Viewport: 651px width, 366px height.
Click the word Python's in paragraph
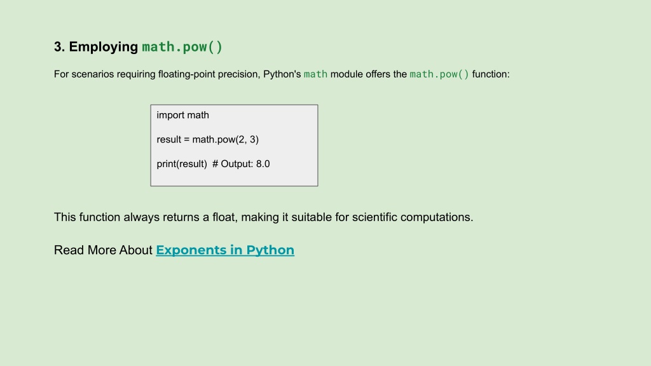click(x=282, y=74)
